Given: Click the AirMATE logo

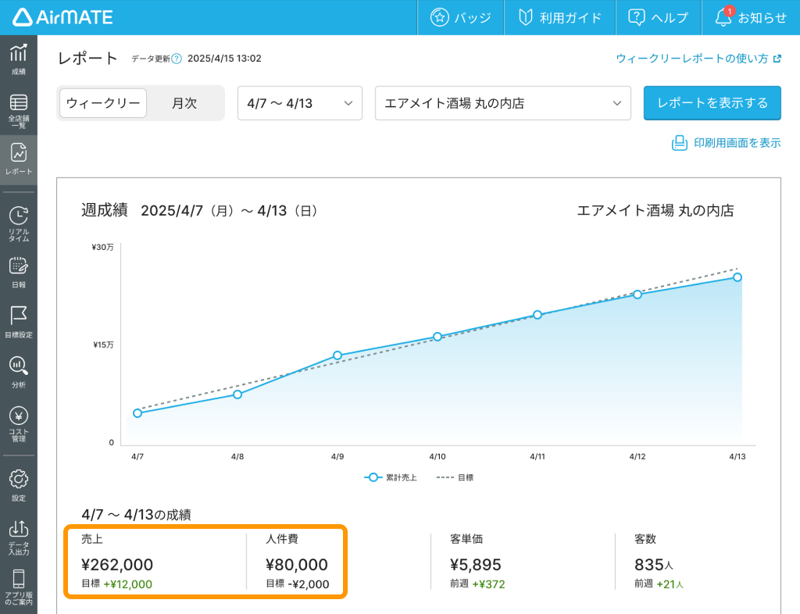Looking at the screenshot, I should point(62,17).
